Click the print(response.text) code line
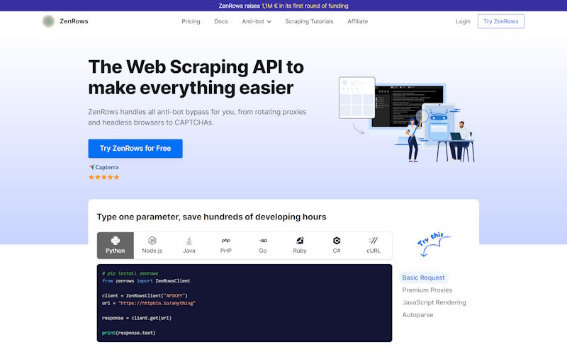The height and width of the screenshot is (354, 567). click(x=129, y=333)
